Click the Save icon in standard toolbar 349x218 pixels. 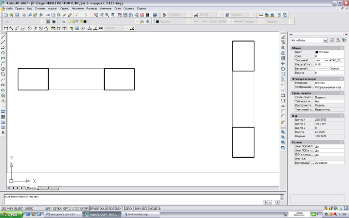(17, 15)
